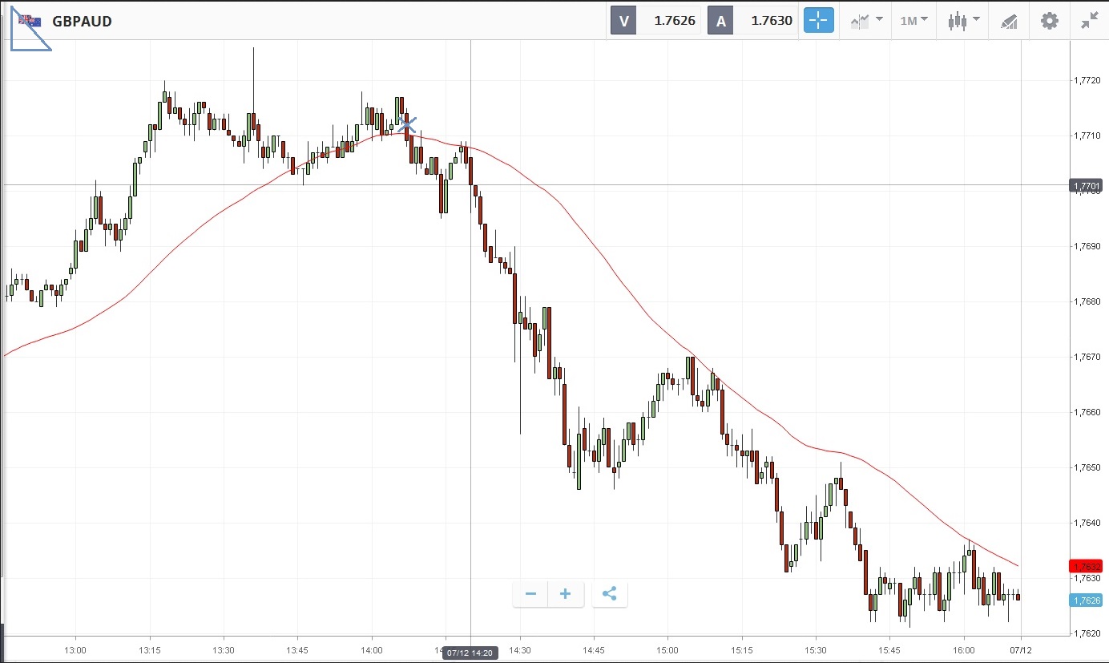The image size is (1109, 663).
Task: Click the blue 1.7626 current price label
Action: point(1086,600)
